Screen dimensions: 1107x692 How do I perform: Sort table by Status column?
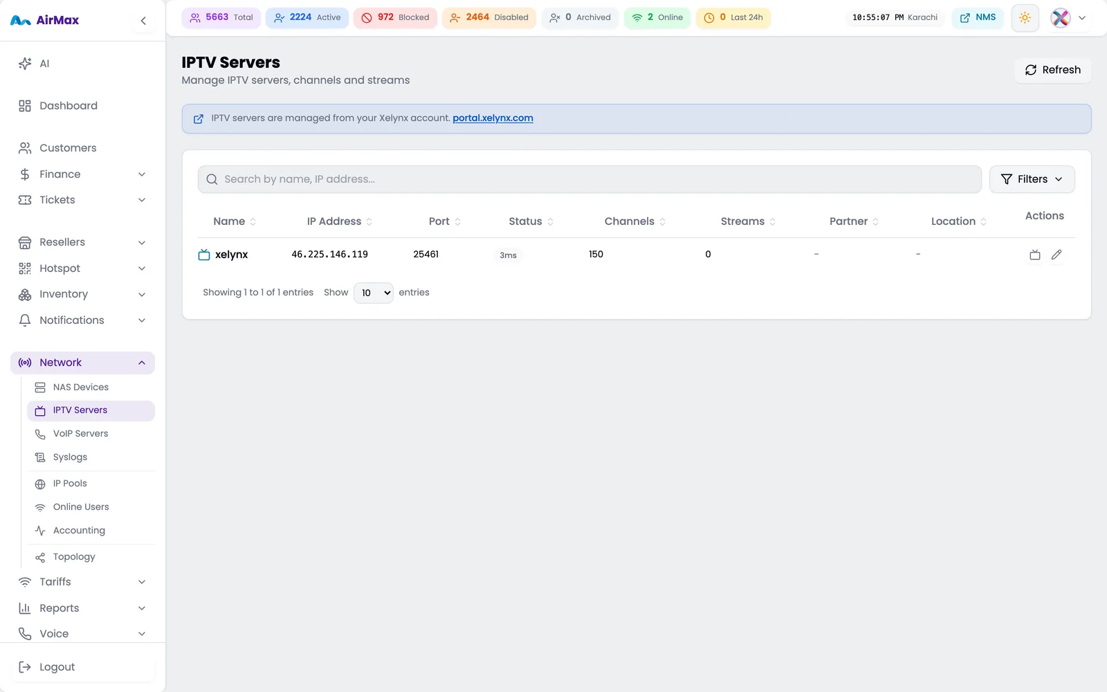click(531, 221)
